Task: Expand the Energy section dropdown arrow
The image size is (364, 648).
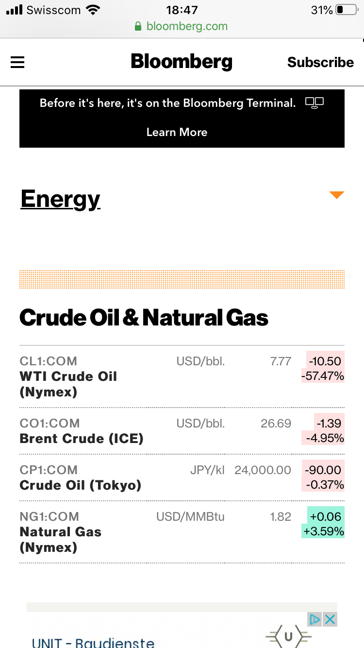Action: [336, 195]
